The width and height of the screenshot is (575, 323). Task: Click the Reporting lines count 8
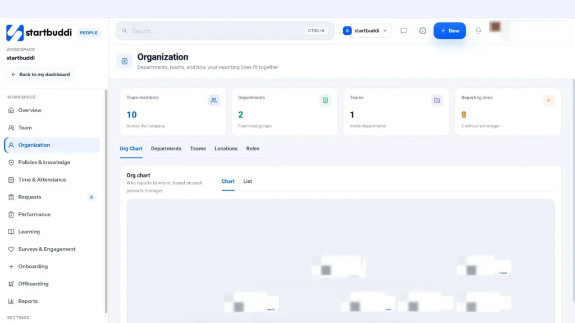pyautogui.click(x=464, y=114)
